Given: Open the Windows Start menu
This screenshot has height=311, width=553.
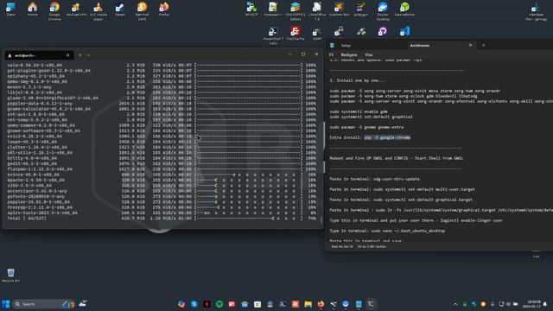Looking at the screenshot, I should pos(6,304).
